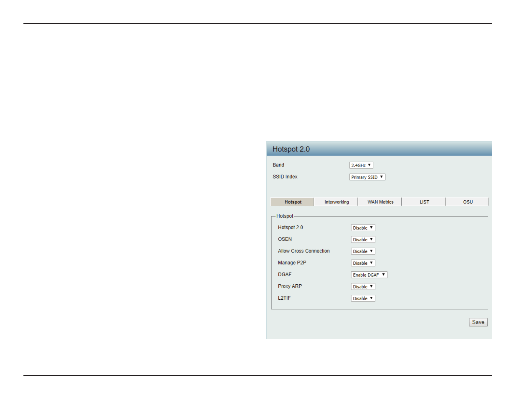Viewport: 516px width, 399px height.
Task: Open the WAN Metrics tab
Action: click(x=380, y=202)
